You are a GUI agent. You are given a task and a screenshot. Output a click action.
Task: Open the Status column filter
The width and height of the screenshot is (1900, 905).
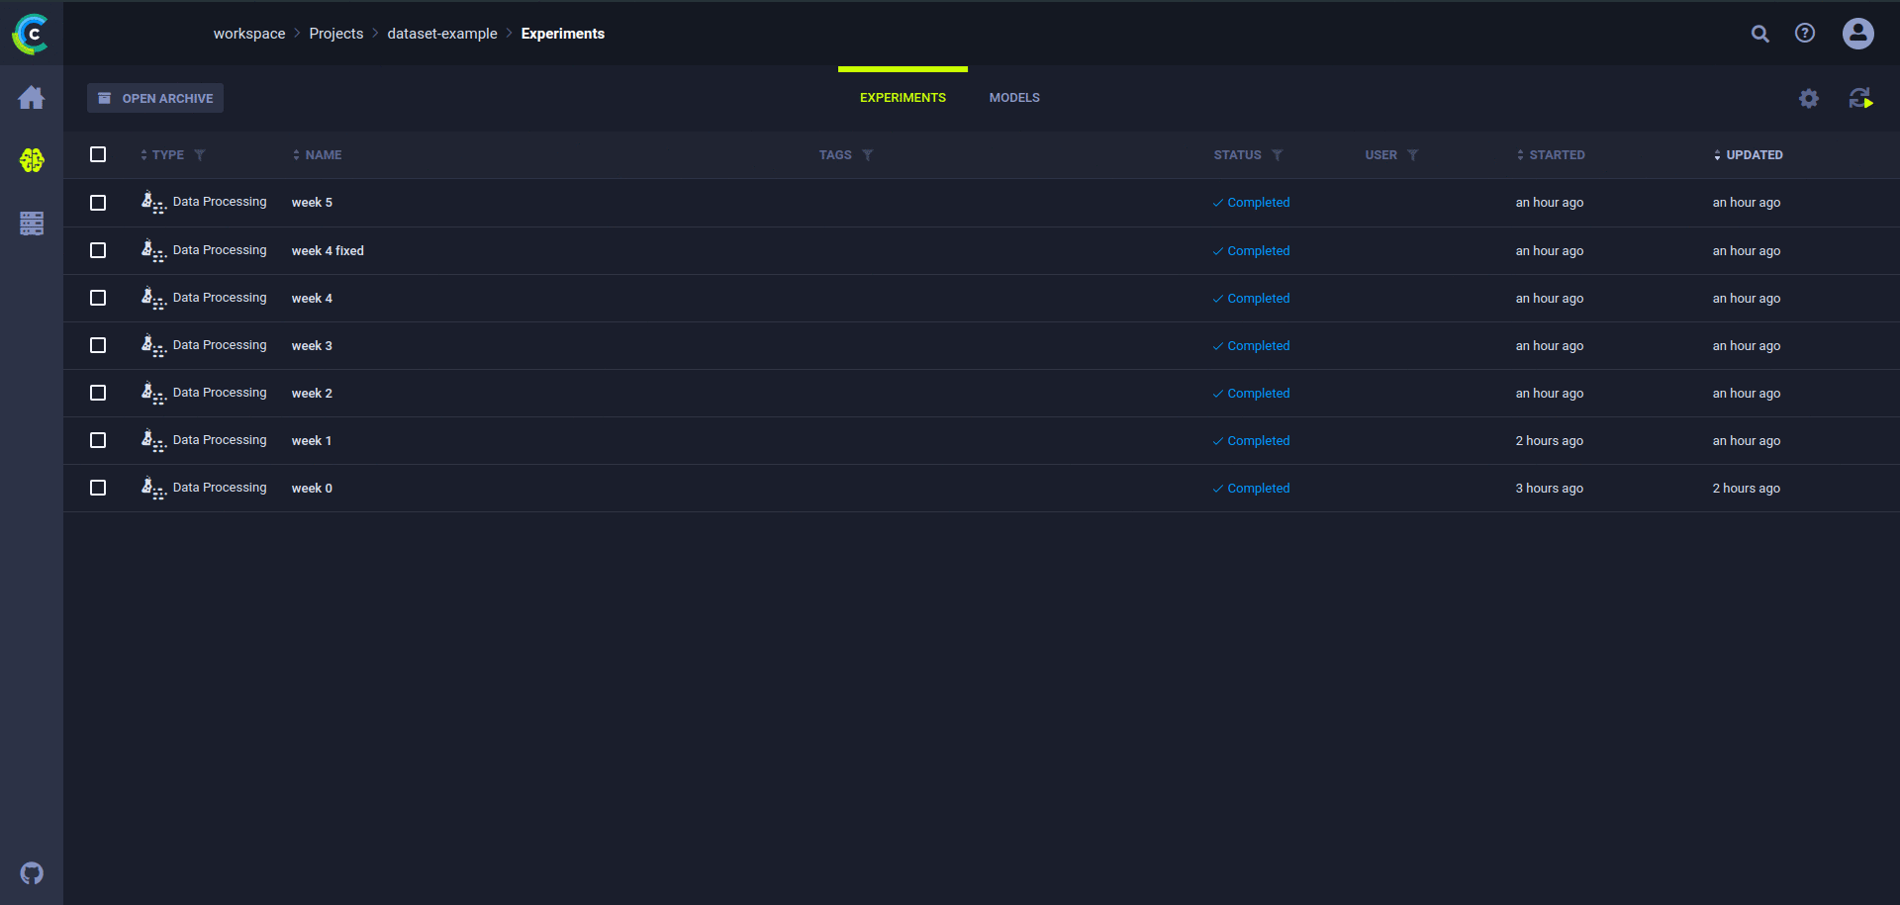pos(1278,155)
